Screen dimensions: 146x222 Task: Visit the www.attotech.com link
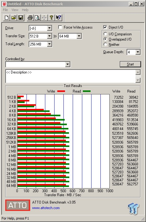[x=46, y=208]
